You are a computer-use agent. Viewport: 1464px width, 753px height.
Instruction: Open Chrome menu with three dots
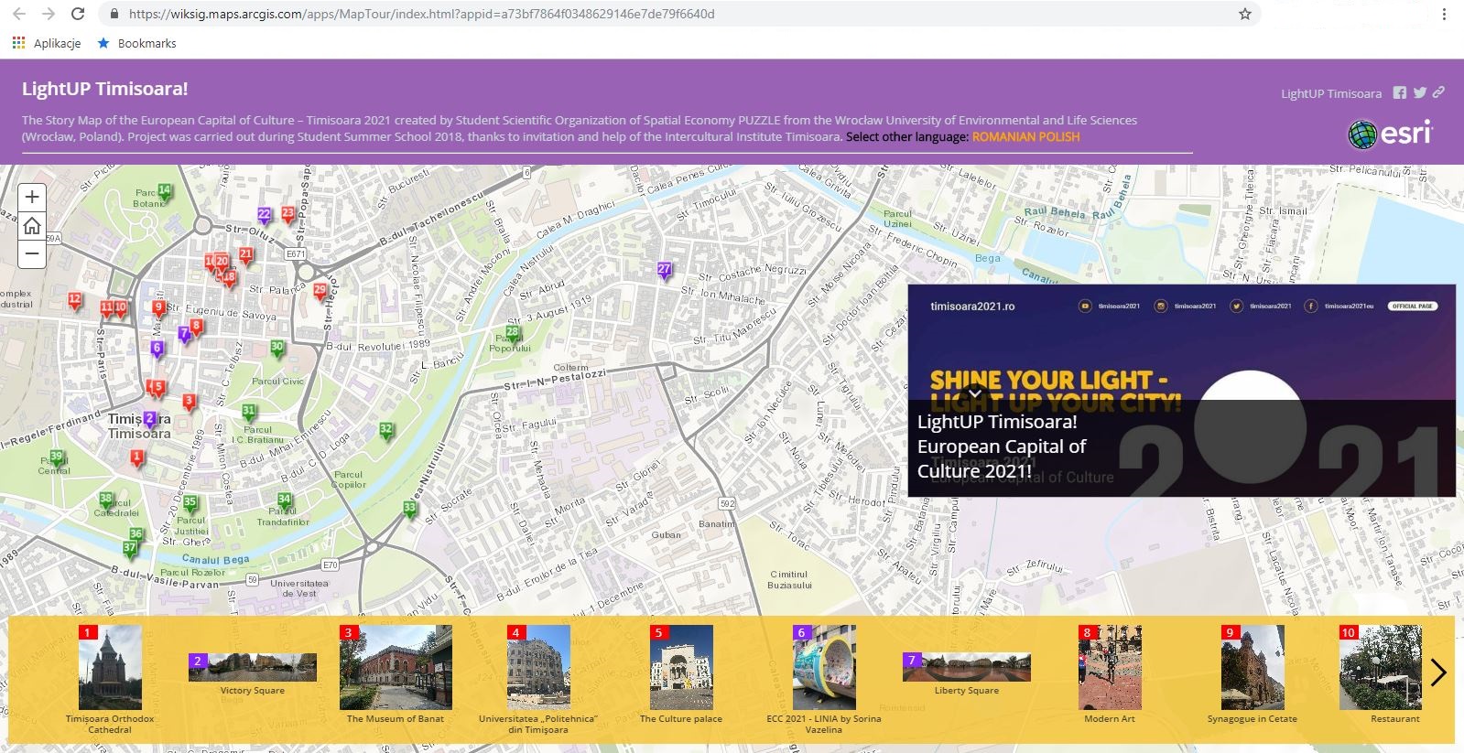coord(1446,14)
